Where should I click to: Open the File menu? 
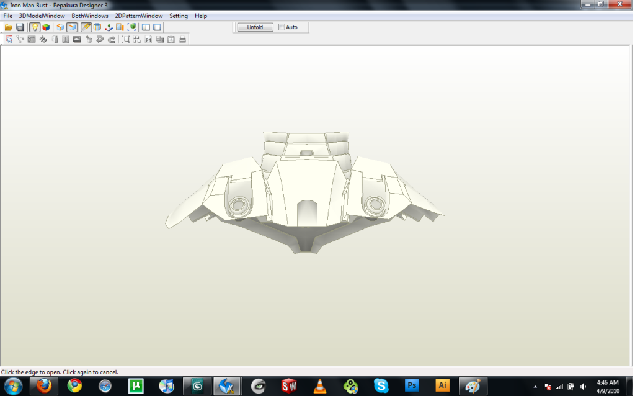pos(8,16)
